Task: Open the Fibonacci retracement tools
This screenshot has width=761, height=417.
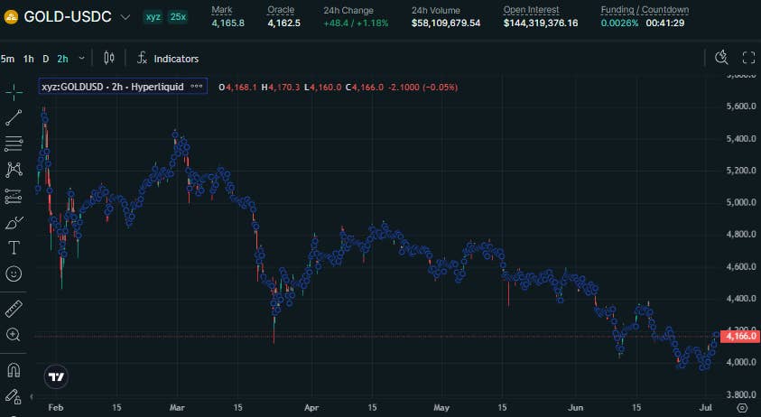Action: click(x=14, y=144)
